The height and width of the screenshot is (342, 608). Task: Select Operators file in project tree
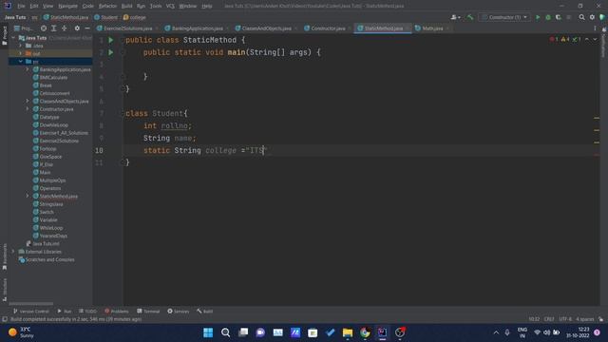50,188
